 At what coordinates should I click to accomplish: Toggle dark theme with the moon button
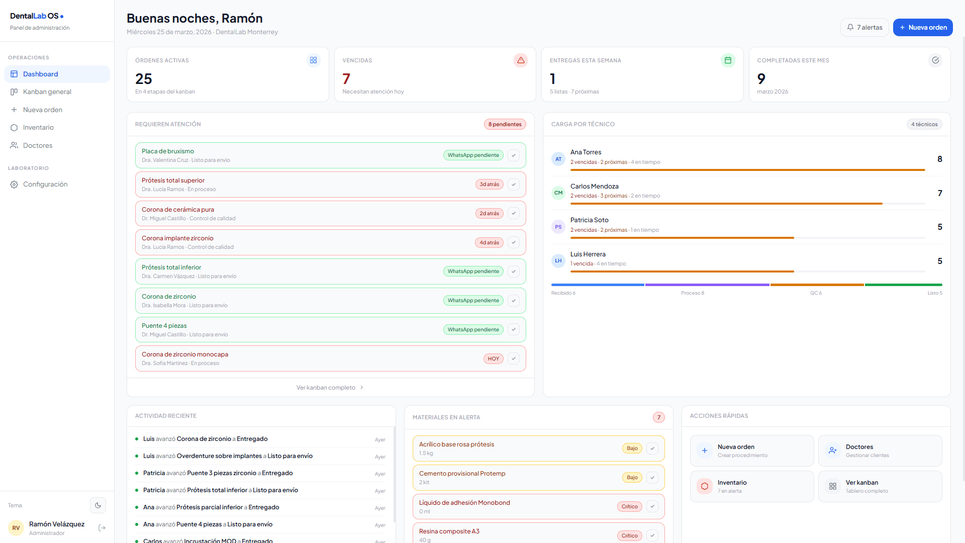(x=98, y=505)
